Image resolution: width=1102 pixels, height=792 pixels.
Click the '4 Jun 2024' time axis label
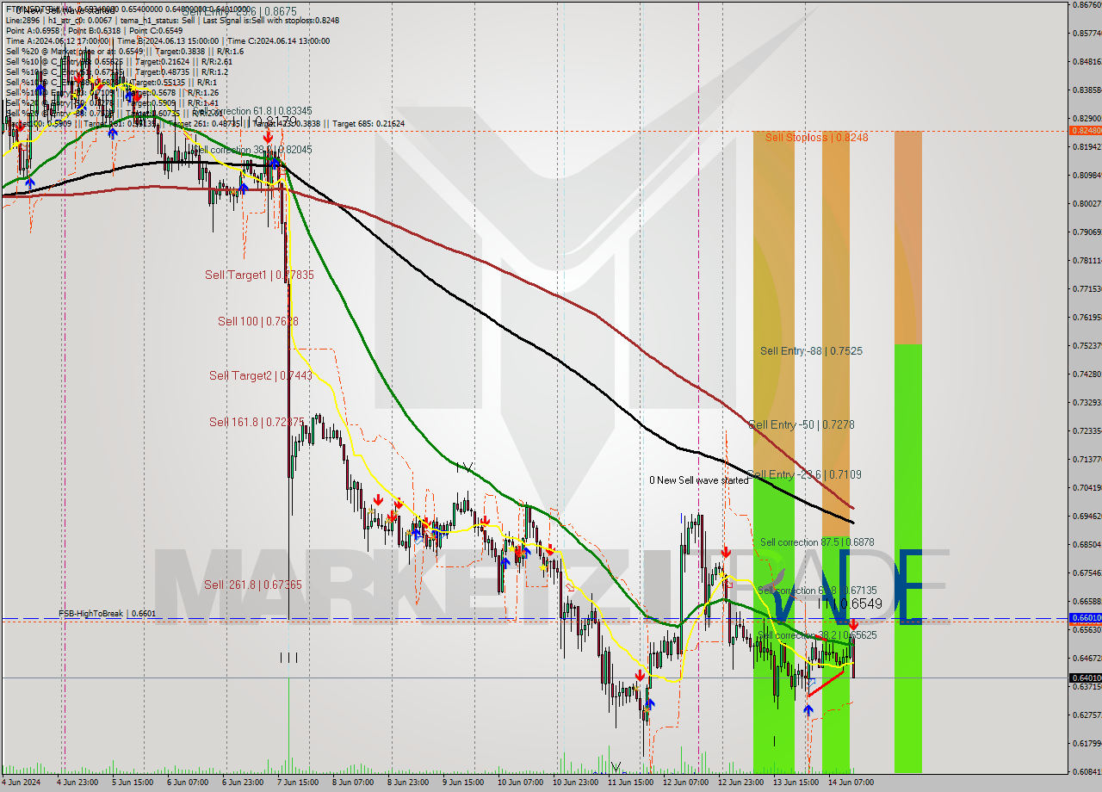[x=21, y=783]
